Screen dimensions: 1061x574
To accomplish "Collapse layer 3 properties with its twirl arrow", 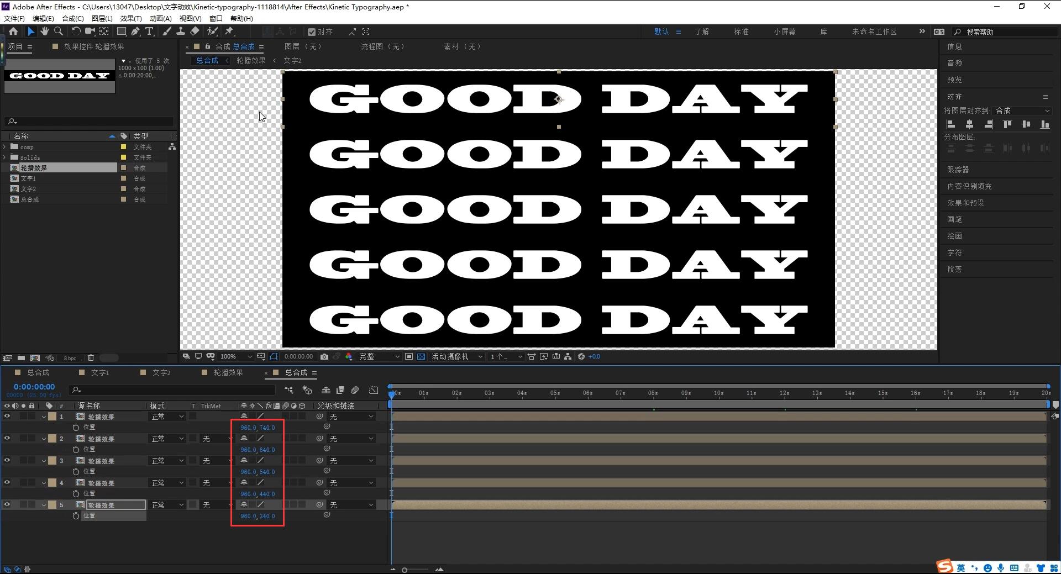I will 44,461.
